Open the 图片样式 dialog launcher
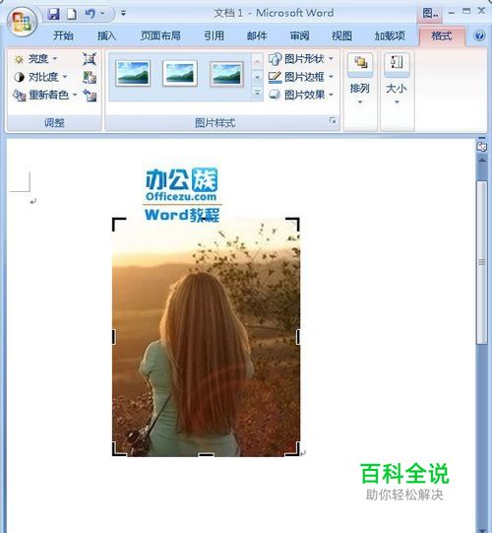The height and width of the screenshot is (533, 492). (x=333, y=120)
